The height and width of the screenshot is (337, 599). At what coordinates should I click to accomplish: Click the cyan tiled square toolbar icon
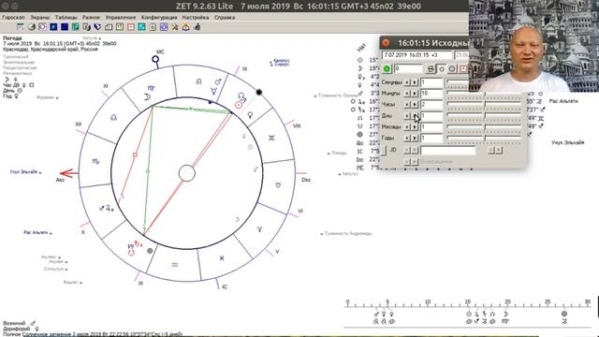pos(141,27)
